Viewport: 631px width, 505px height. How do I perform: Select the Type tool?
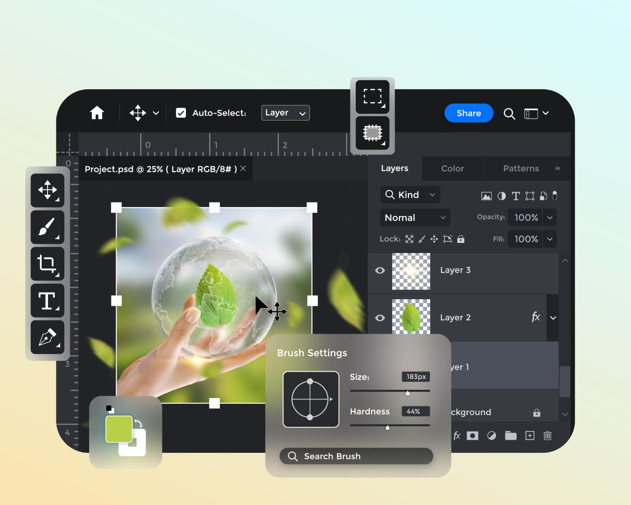pos(48,300)
